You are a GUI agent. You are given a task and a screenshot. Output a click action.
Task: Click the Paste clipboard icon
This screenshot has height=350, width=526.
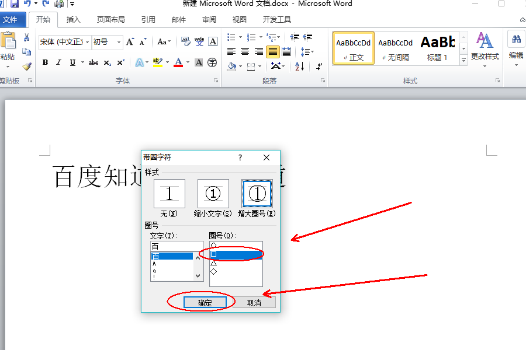[8, 41]
